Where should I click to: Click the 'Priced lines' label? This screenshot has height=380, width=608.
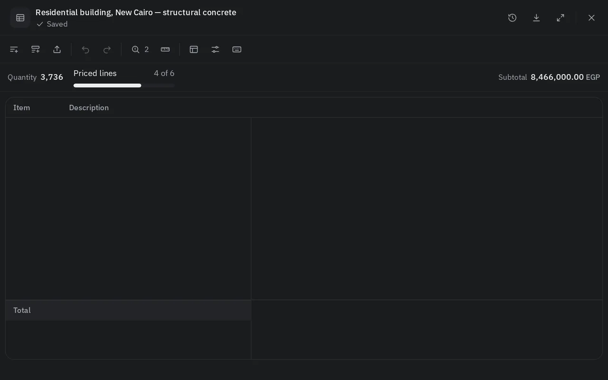(x=95, y=73)
